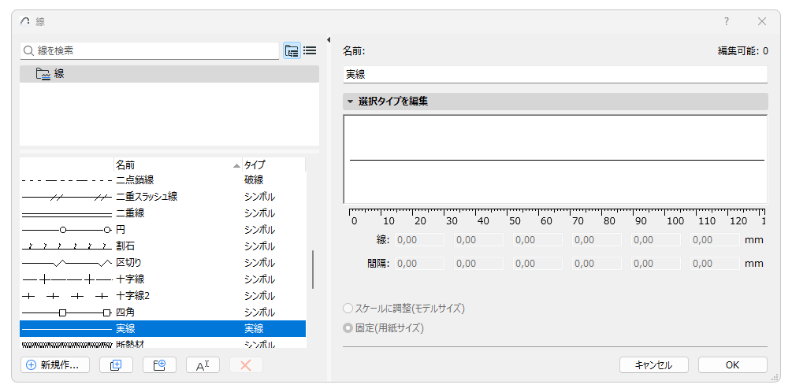Click the rename (A) icon button

[x=203, y=365]
